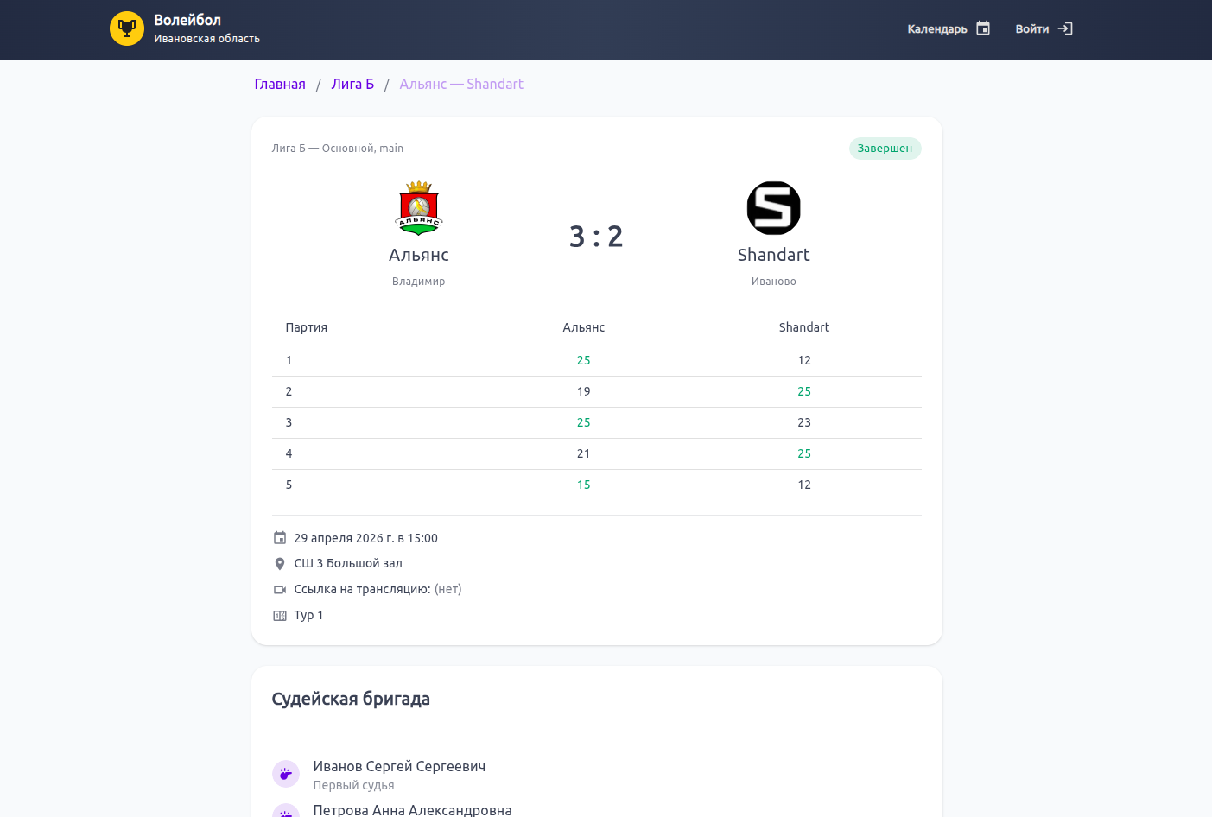Screen dimensions: 1212x817
Task: Click the 3 : 2 match score
Action: click(x=596, y=236)
